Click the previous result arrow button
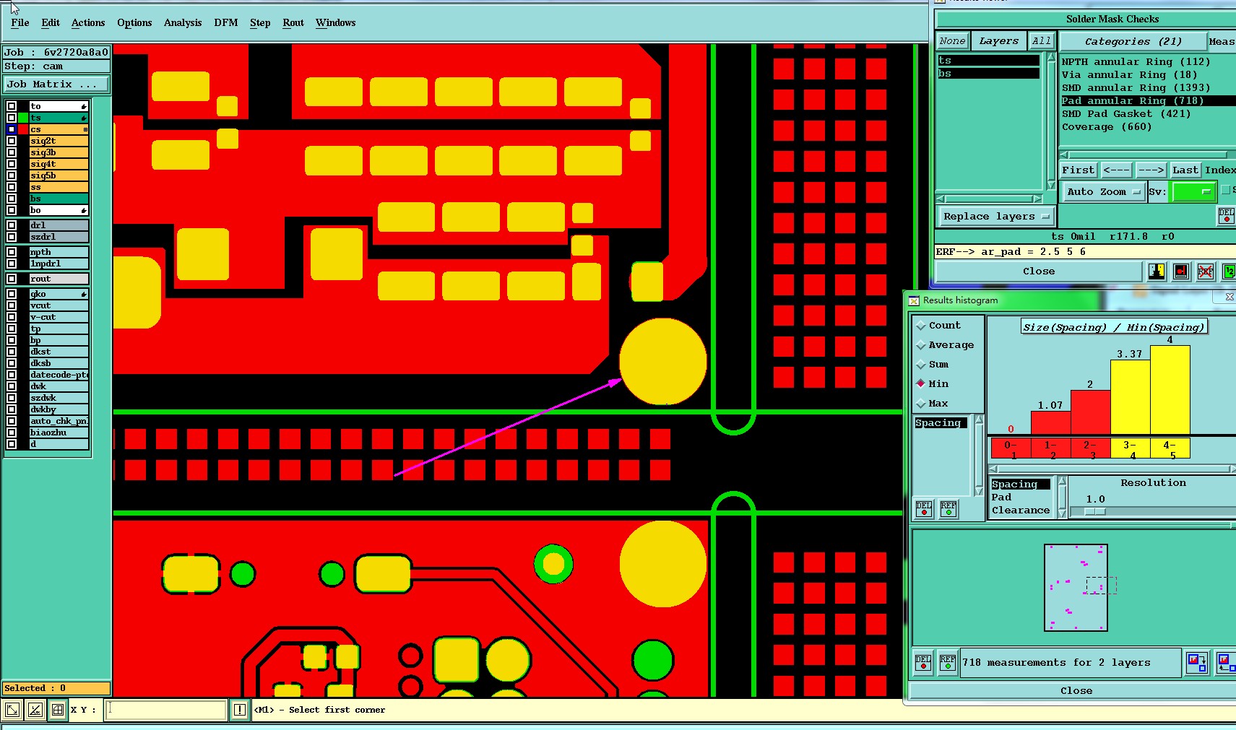Screen dimensions: 1236x730 1117,170
